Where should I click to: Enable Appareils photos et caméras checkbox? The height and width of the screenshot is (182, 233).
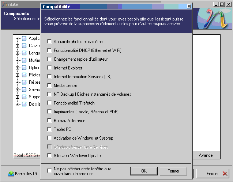[x=49, y=41]
